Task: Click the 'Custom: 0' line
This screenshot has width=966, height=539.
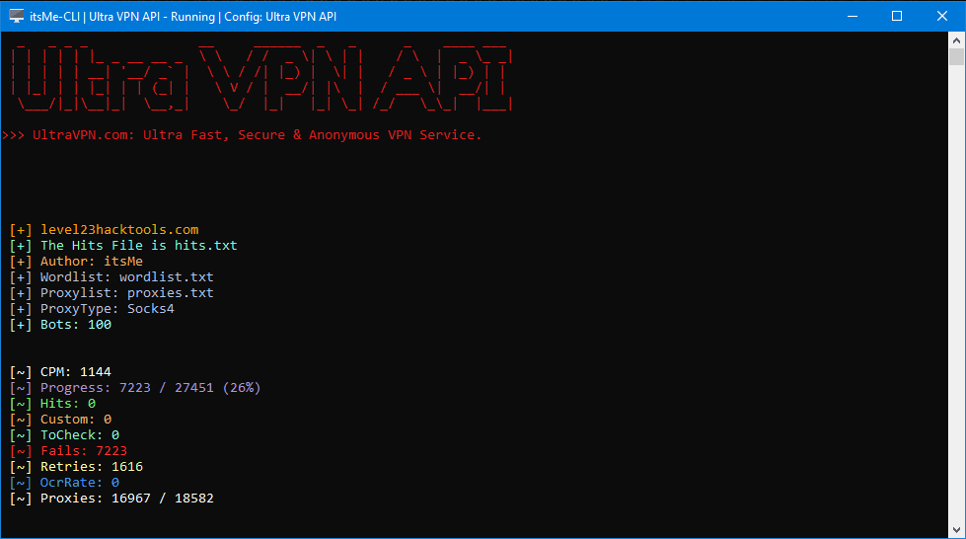Action: pyautogui.click(x=60, y=420)
